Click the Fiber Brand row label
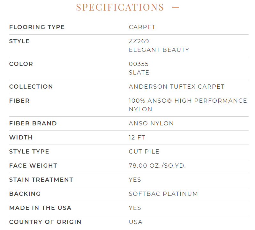Image resolution: width=255 pixels, height=230 pixels. pos(33,123)
